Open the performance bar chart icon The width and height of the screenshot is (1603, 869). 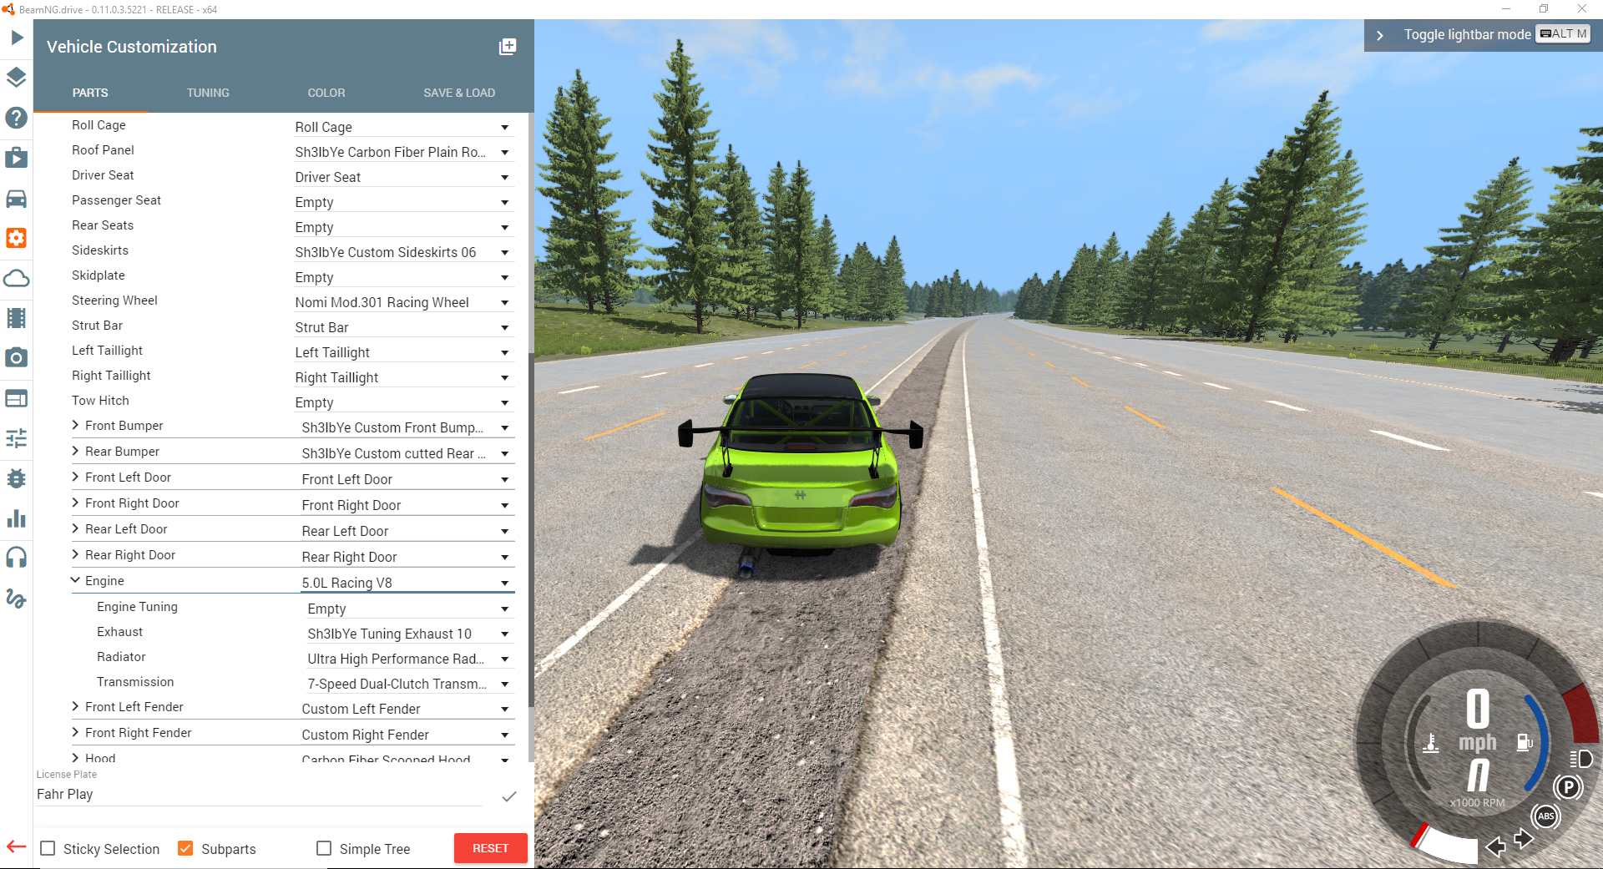(17, 518)
